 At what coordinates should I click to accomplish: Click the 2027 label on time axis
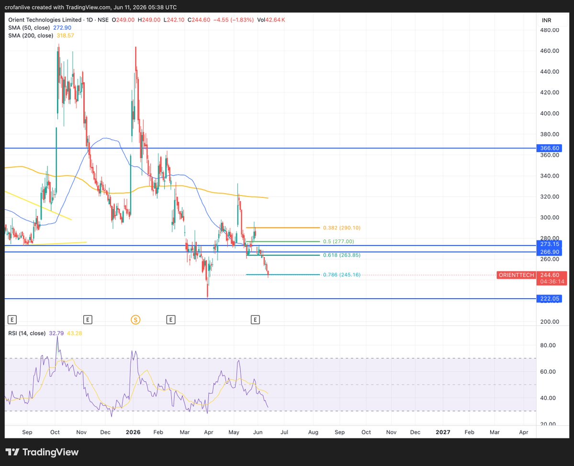pyautogui.click(x=443, y=432)
